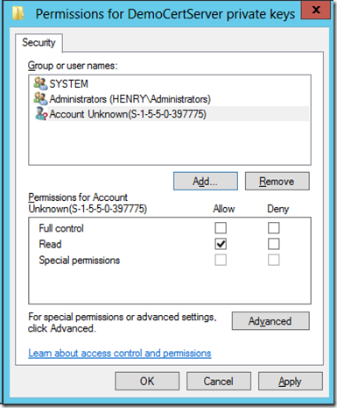This screenshot has width=337, height=408.
Task: Open the Security tab
Action: point(39,43)
